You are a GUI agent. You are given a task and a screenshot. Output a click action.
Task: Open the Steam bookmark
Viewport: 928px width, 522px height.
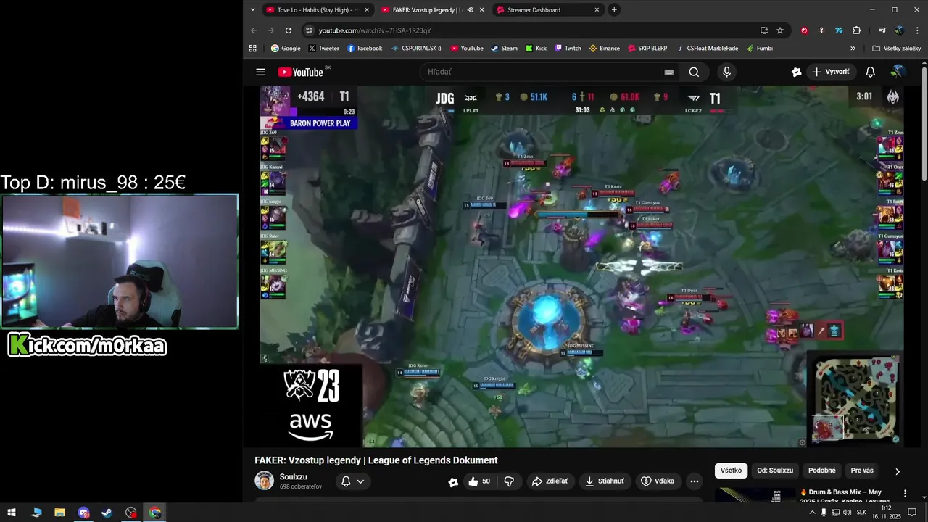point(504,49)
